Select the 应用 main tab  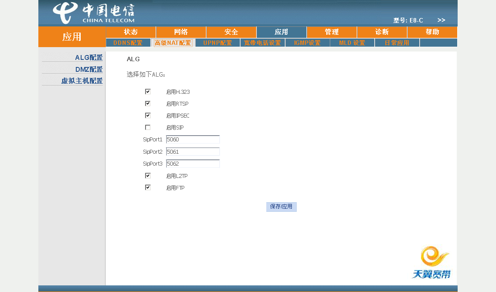281,32
